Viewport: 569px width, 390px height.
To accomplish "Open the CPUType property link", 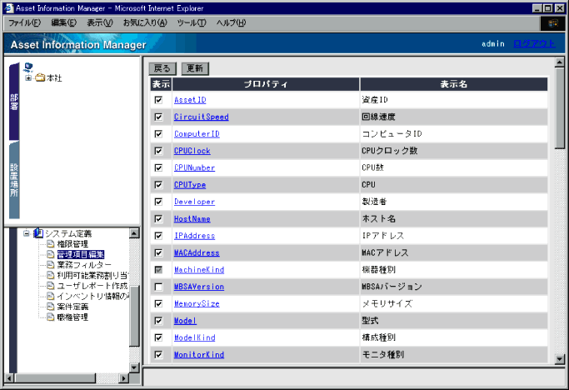I will [x=190, y=185].
